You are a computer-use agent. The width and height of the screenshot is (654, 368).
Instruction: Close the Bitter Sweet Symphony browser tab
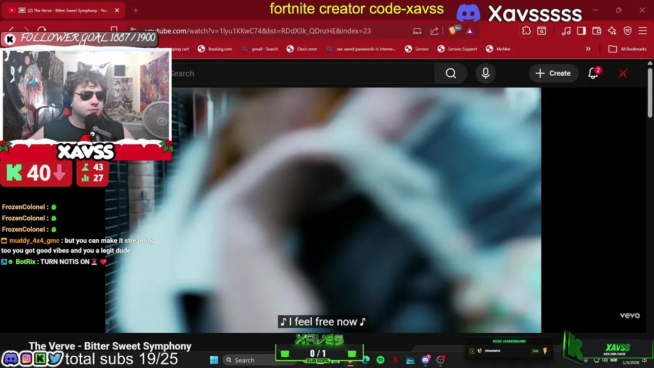(x=116, y=10)
